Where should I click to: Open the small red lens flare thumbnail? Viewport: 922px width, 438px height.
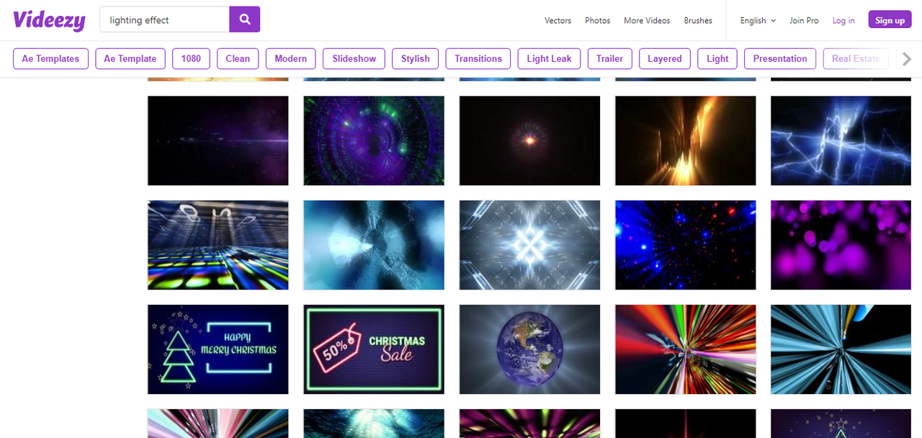[x=529, y=140]
